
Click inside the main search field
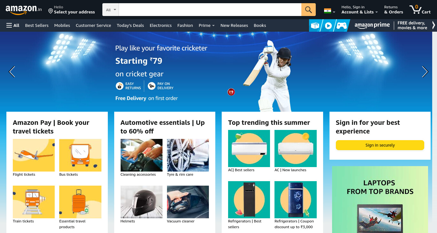click(x=210, y=10)
